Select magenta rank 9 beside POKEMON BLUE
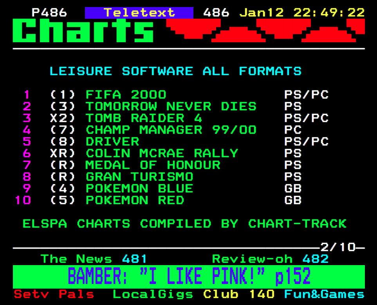The height and width of the screenshot is (305, 377). (27, 189)
